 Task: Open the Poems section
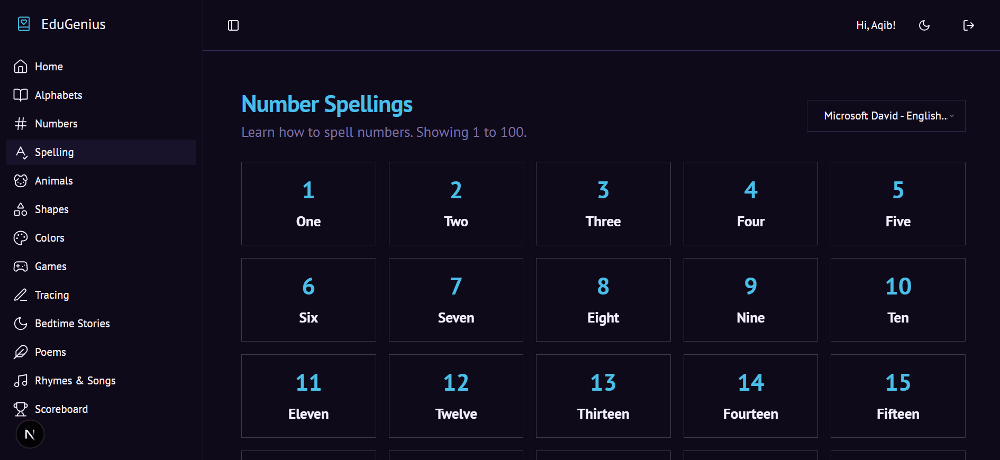[x=50, y=352]
